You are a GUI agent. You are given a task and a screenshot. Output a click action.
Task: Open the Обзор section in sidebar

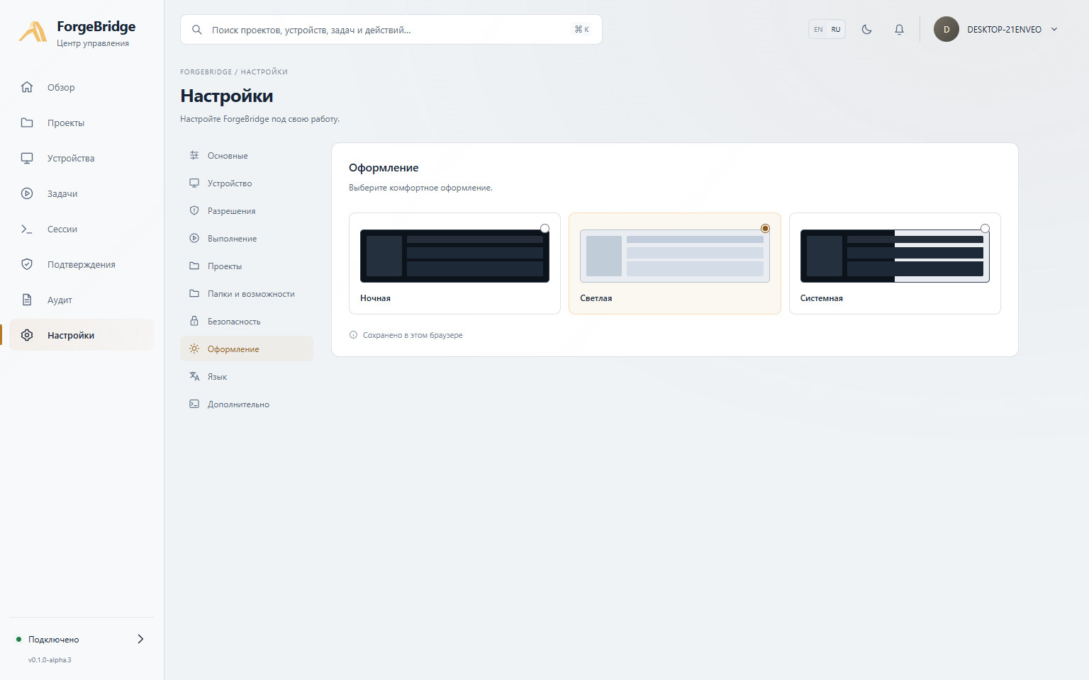[82, 87]
